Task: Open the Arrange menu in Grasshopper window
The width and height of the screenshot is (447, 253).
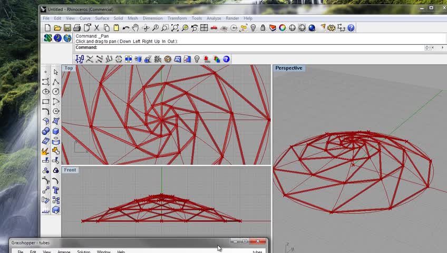Action: (64, 251)
